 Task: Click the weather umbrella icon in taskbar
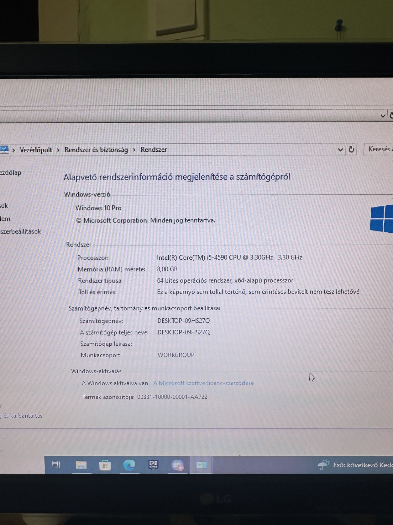323,465
